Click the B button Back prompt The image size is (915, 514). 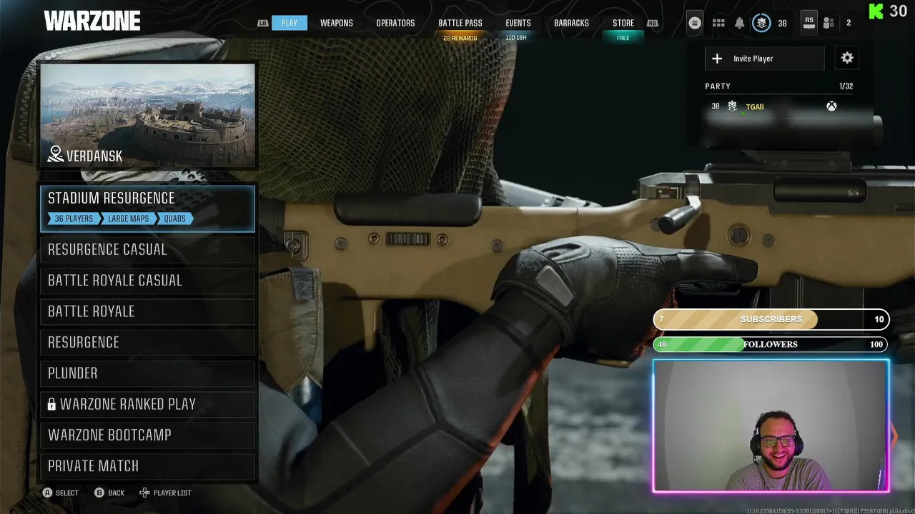coord(109,493)
